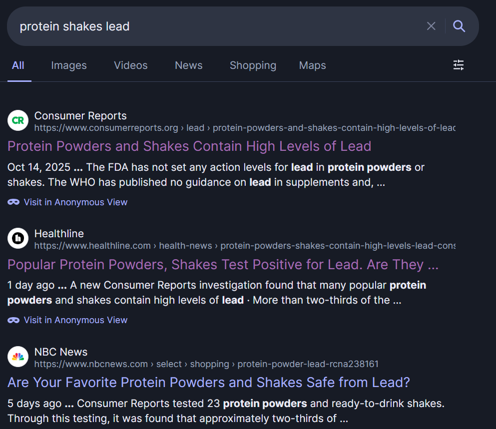Click the '1 day ago' snippet text

[x=31, y=285]
